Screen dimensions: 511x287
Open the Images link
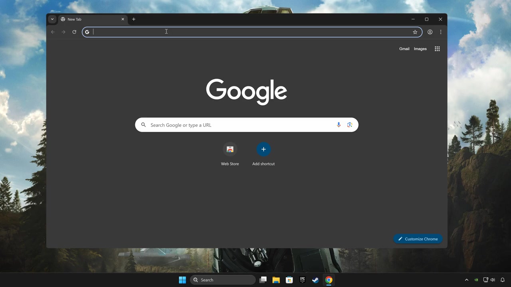pyautogui.click(x=420, y=49)
